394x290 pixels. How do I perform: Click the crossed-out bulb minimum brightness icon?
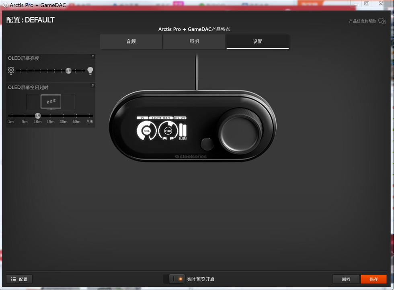[x=11, y=71]
